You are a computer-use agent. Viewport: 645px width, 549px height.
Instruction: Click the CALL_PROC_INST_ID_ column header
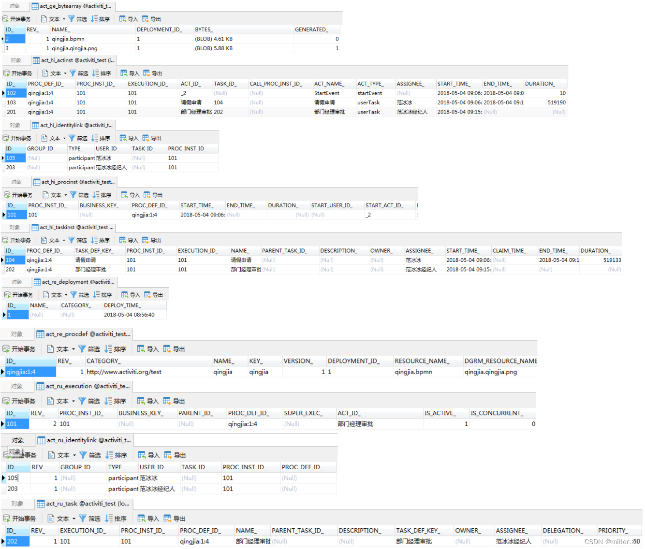(280, 84)
